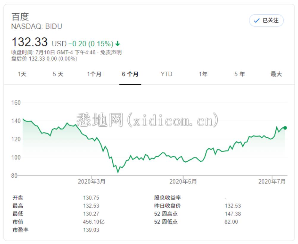
Task: Click the 百度 company title
Action: point(20,17)
